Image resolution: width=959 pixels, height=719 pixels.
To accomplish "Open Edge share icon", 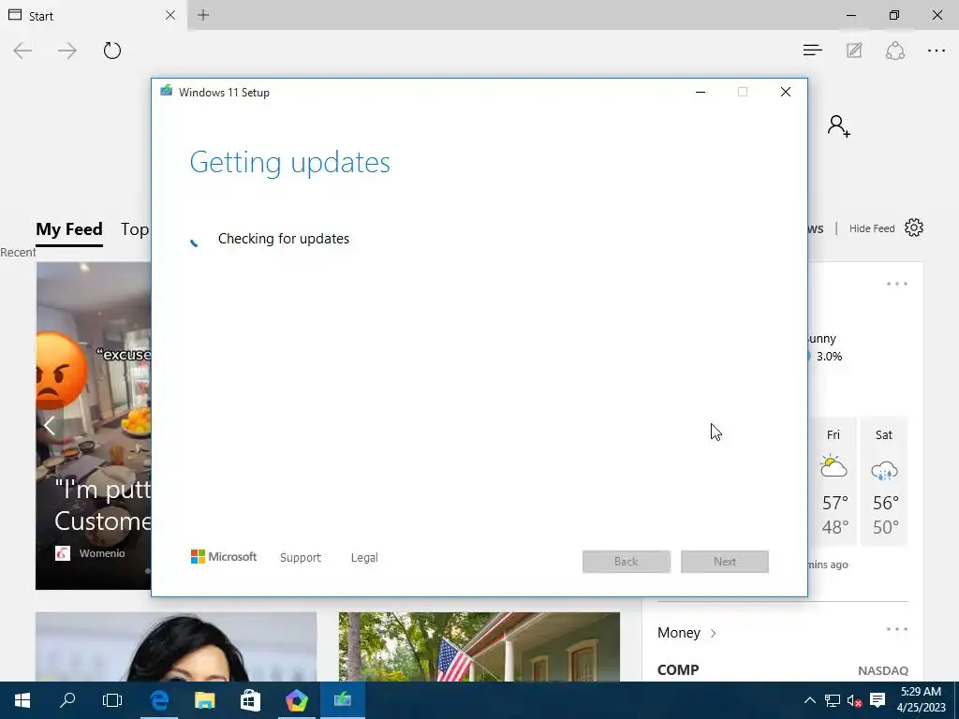I will pos(894,51).
